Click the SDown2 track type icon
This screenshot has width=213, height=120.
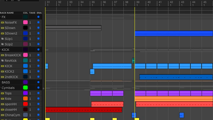click(x=2, y=33)
